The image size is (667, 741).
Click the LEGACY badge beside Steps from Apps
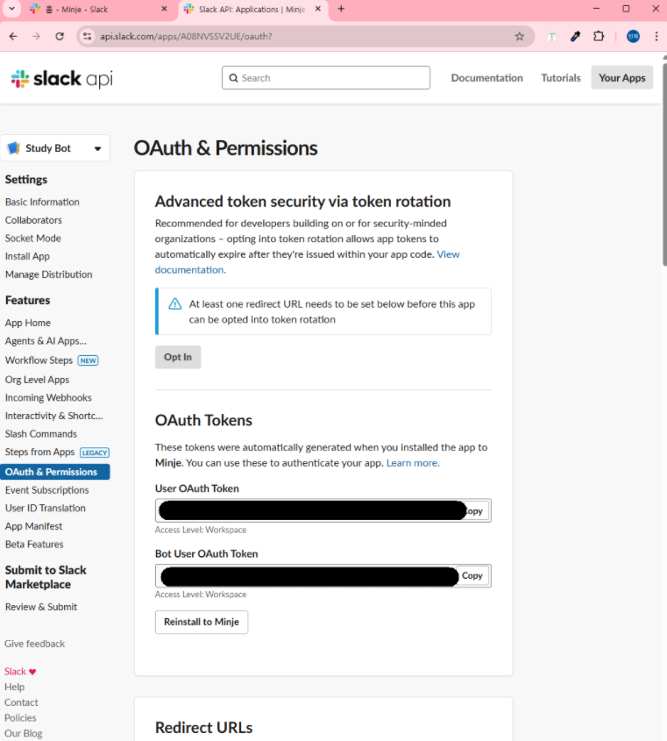tap(95, 452)
